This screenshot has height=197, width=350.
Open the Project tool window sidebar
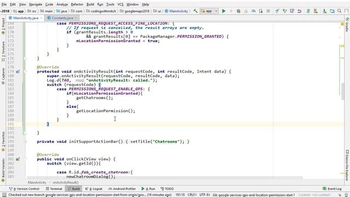click(3, 26)
